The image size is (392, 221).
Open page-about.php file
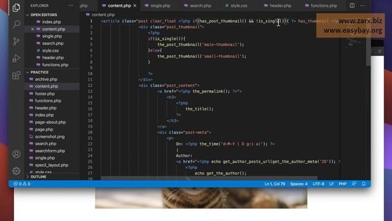click(50, 122)
